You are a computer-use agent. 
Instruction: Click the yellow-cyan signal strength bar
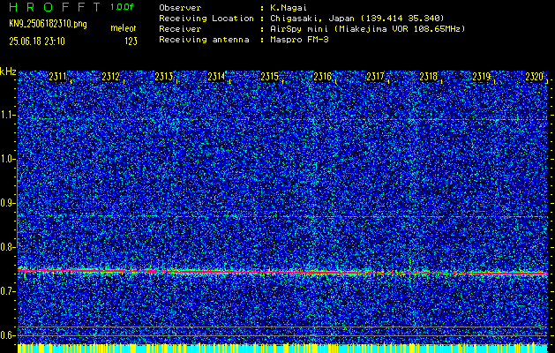pyautogui.click(x=283, y=348)
